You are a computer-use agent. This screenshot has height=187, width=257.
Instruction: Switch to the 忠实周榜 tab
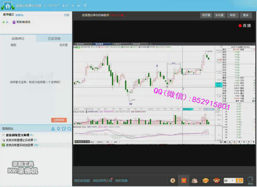point(54,39)
